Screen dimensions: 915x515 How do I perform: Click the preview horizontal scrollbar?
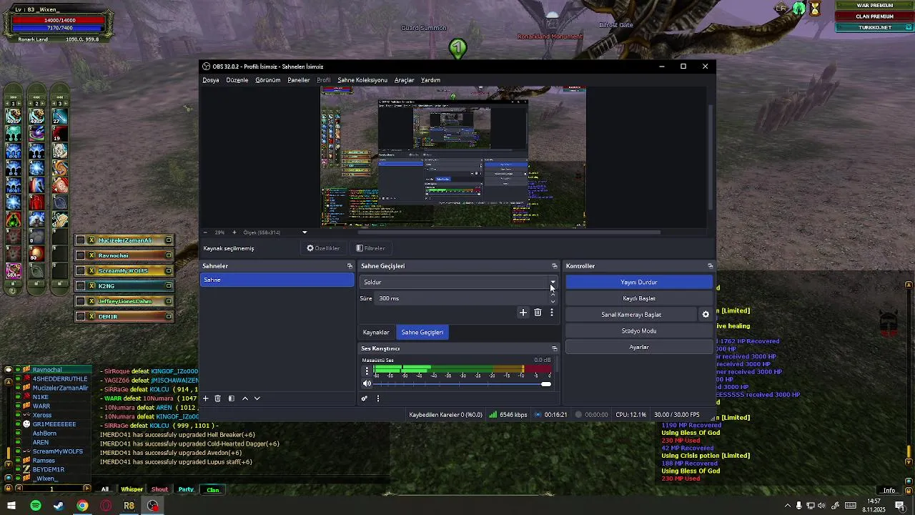509,232
